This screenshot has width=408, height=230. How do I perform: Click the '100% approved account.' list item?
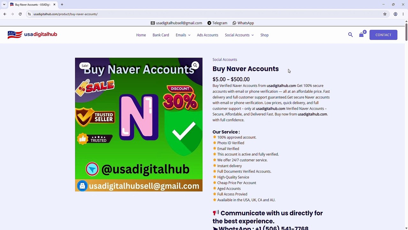click(x=237, y=137)
